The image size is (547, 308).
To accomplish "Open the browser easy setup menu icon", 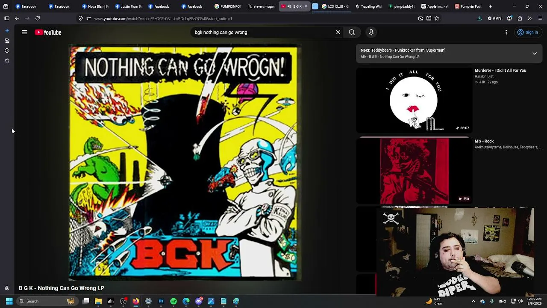I will pos(540,18).
